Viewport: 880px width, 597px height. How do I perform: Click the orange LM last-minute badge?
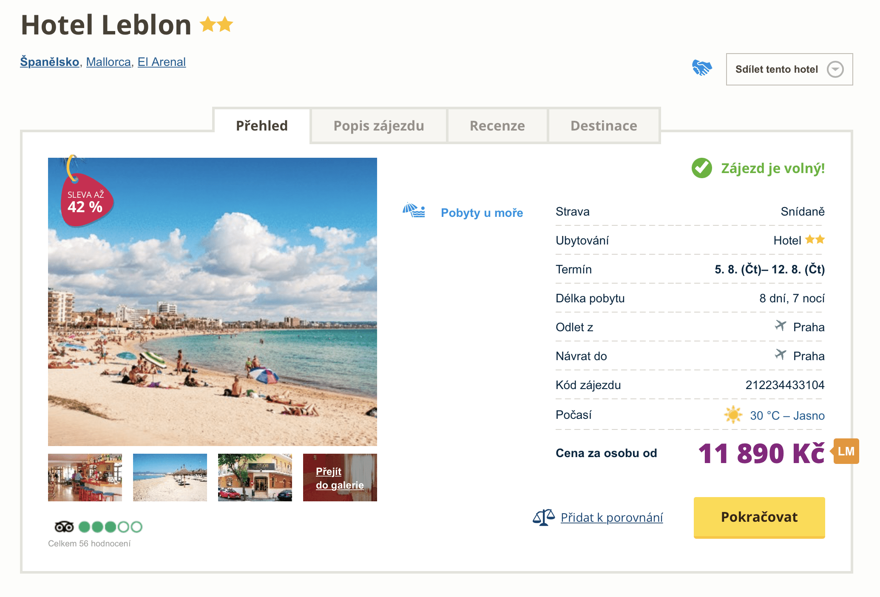coord(846,451)
